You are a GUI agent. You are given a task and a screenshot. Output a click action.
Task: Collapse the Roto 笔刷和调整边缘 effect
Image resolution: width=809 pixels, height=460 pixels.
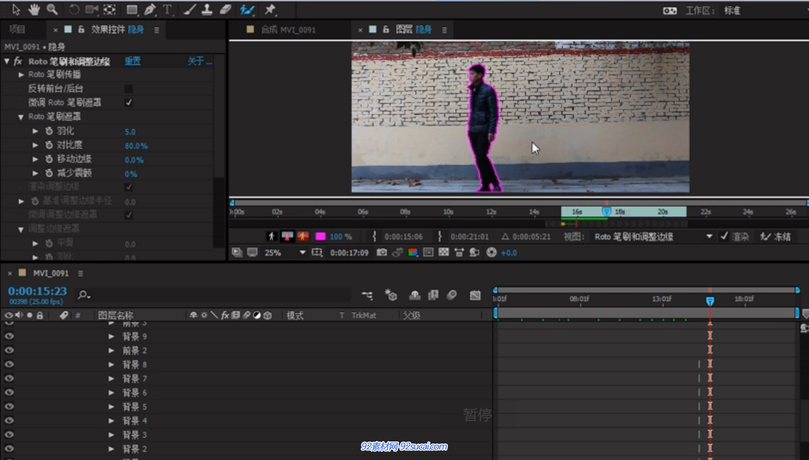[7, 61]
